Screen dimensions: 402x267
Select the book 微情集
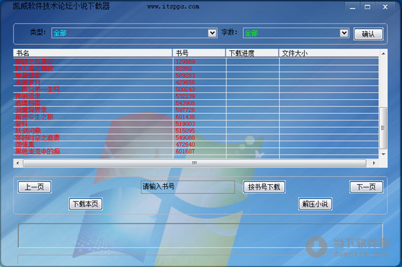pos(24,145)
